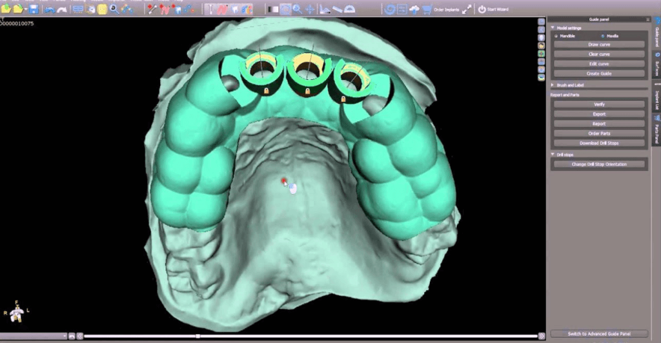Viewport: 661px width, 343px height.
Task: Expand the Brush and Label section
Action: tap(553, 85)
